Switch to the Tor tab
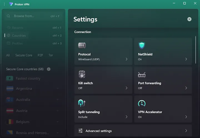200x138 pixels. pos(51,55)
